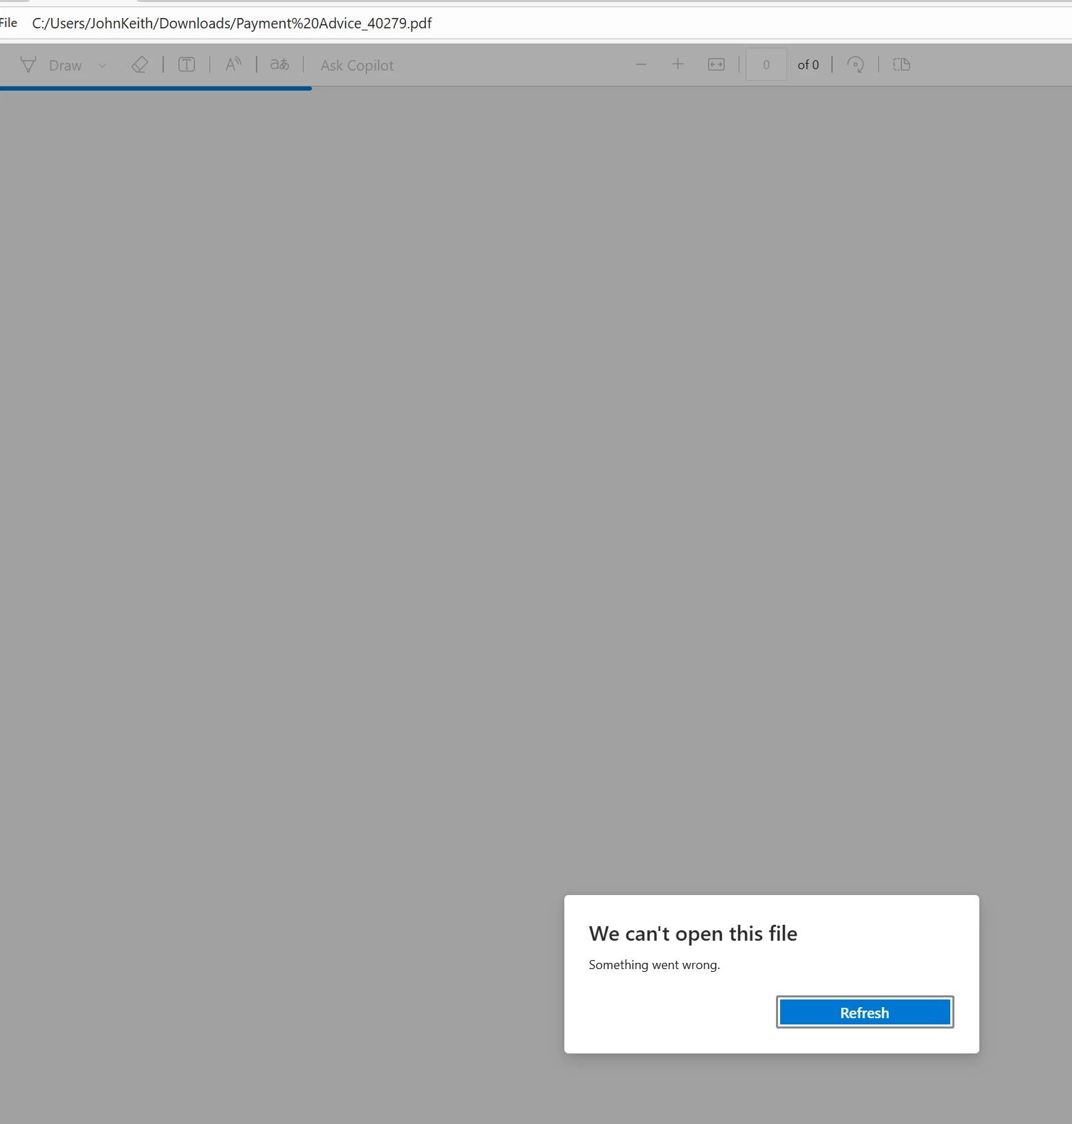This screenshot has height=1124, width=1072.
Task: Zoom in with the plus icon
Action: (x=678, y=65)
